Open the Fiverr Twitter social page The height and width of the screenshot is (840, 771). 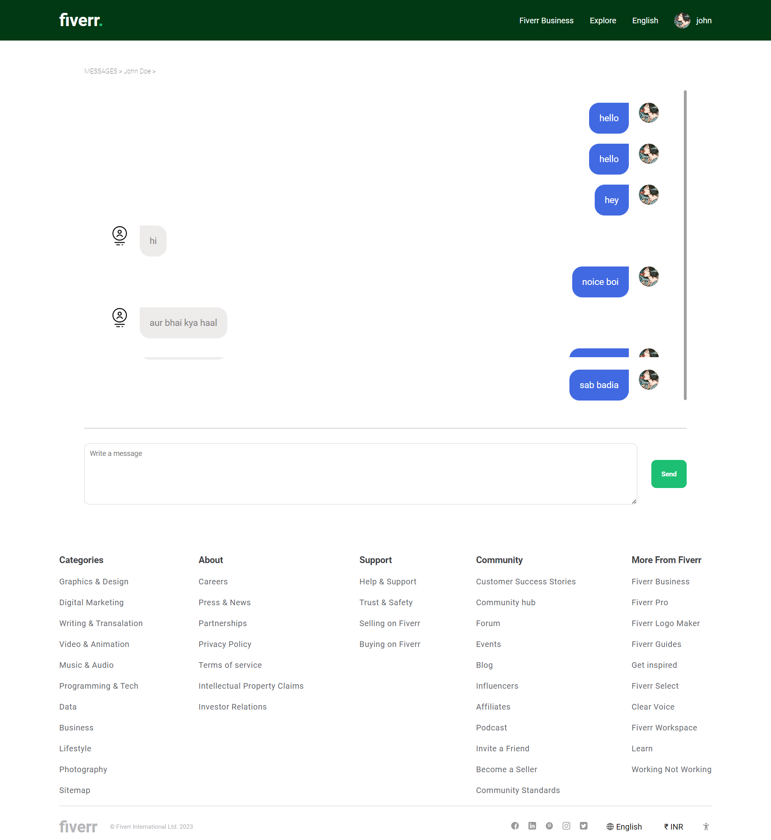(x=584, y=826)
